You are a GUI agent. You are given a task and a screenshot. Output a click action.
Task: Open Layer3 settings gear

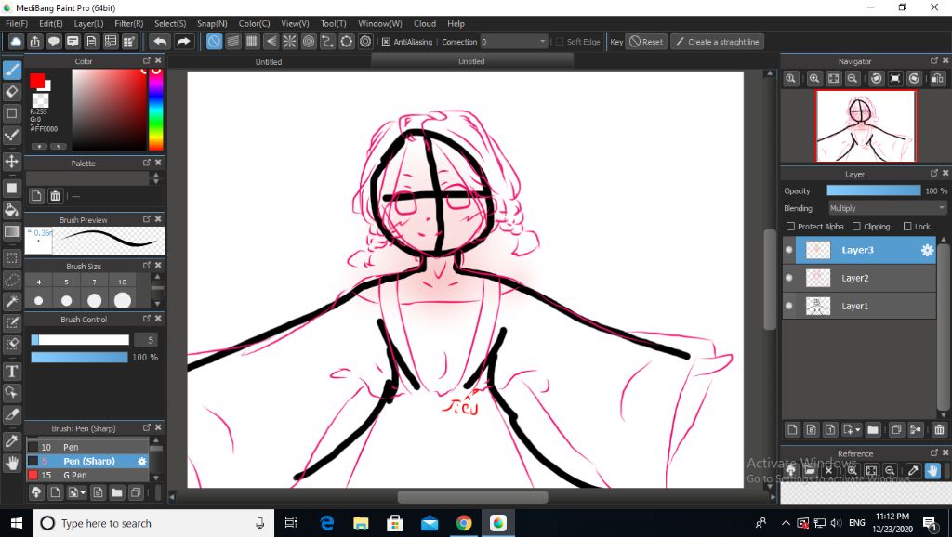[x=927, y=250]
